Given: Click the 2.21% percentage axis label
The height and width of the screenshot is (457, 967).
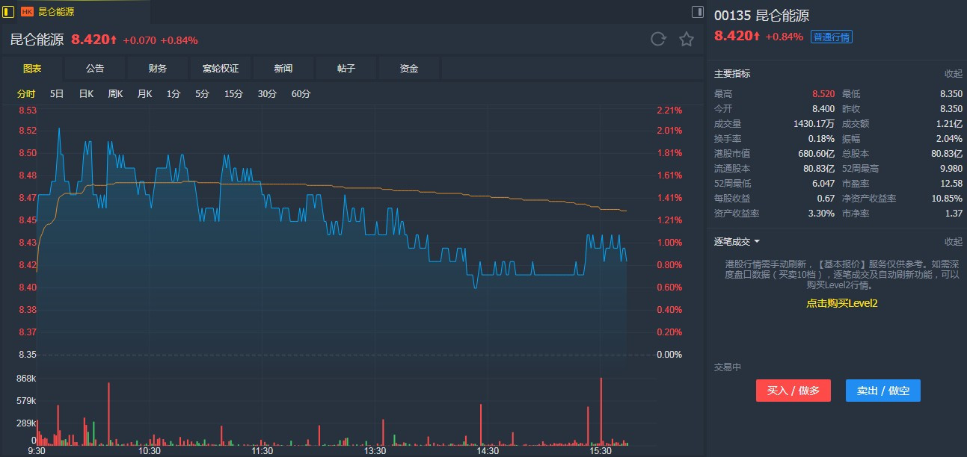Looking at the screenshot, I should tap(669, 111).
